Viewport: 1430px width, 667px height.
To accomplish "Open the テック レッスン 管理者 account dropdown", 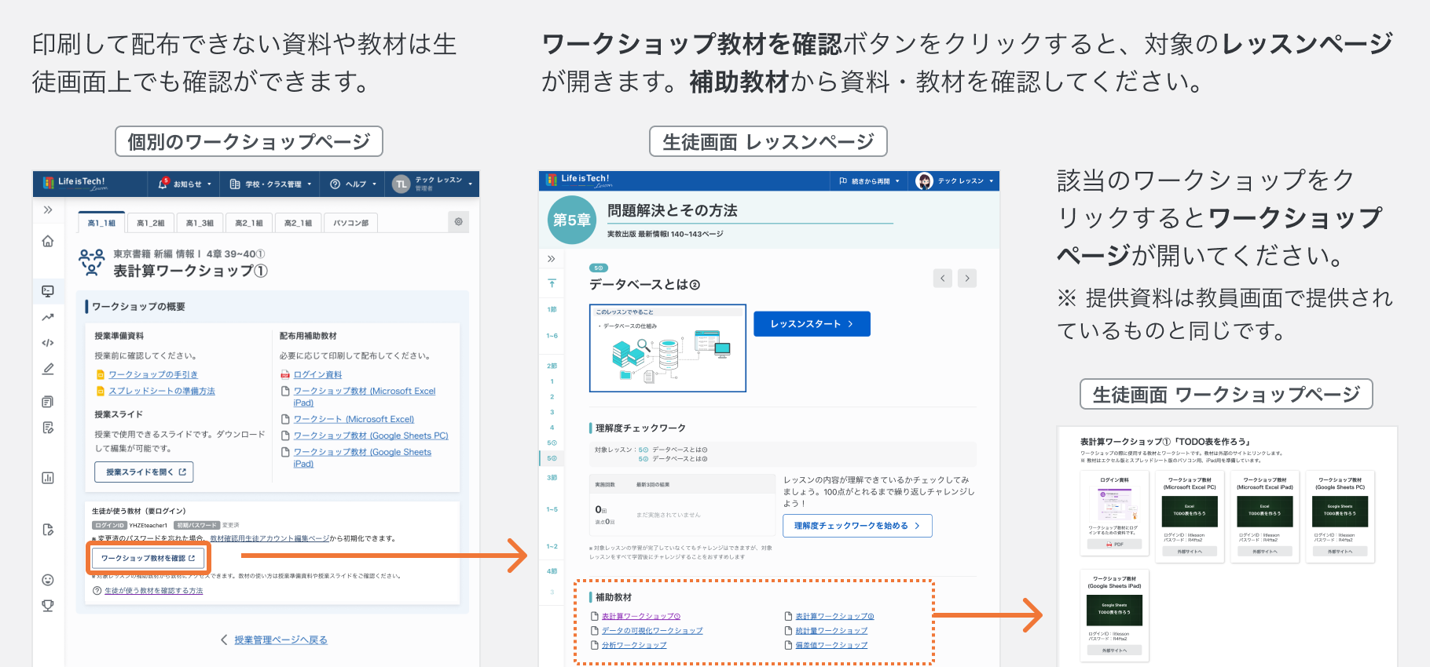I will tap(433, 184).
